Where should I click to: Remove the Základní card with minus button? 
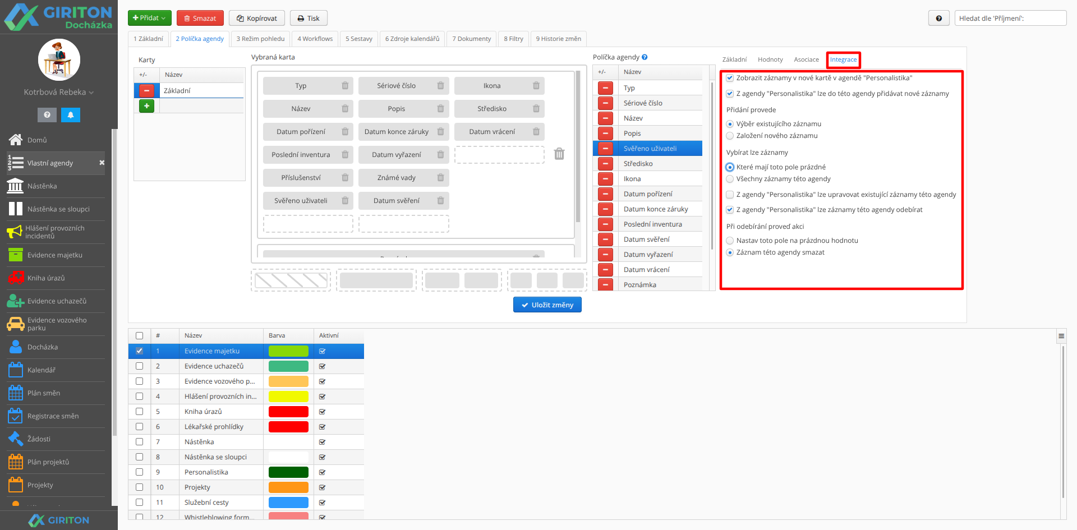coord(146,90)
